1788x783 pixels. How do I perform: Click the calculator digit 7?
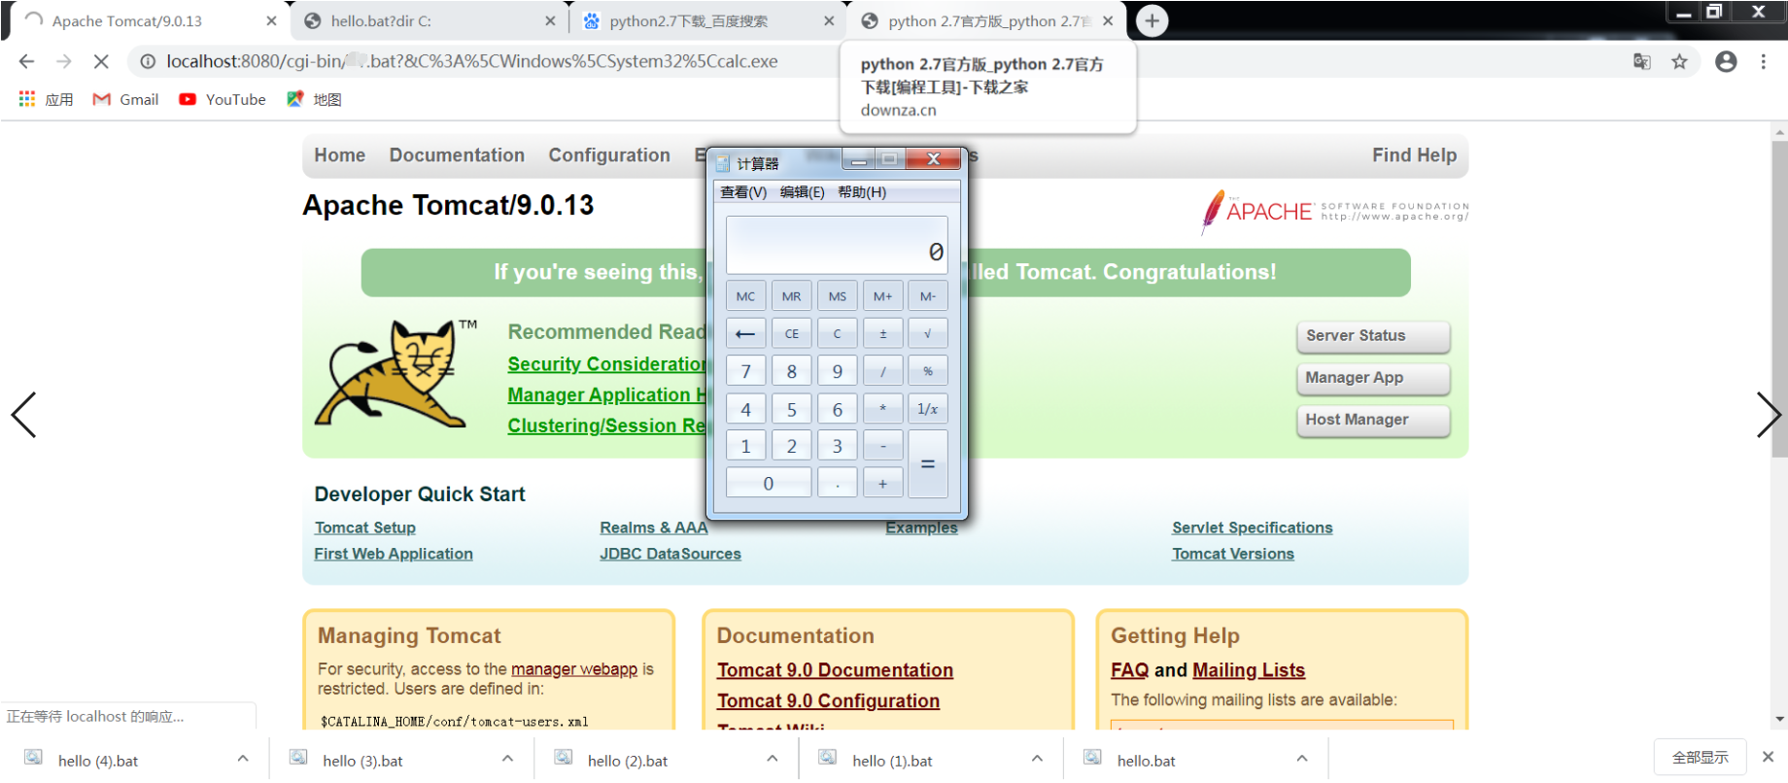coord(745,371)
